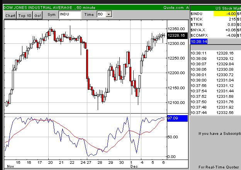Focus the Sym input field containing INDU

point(70,15)
